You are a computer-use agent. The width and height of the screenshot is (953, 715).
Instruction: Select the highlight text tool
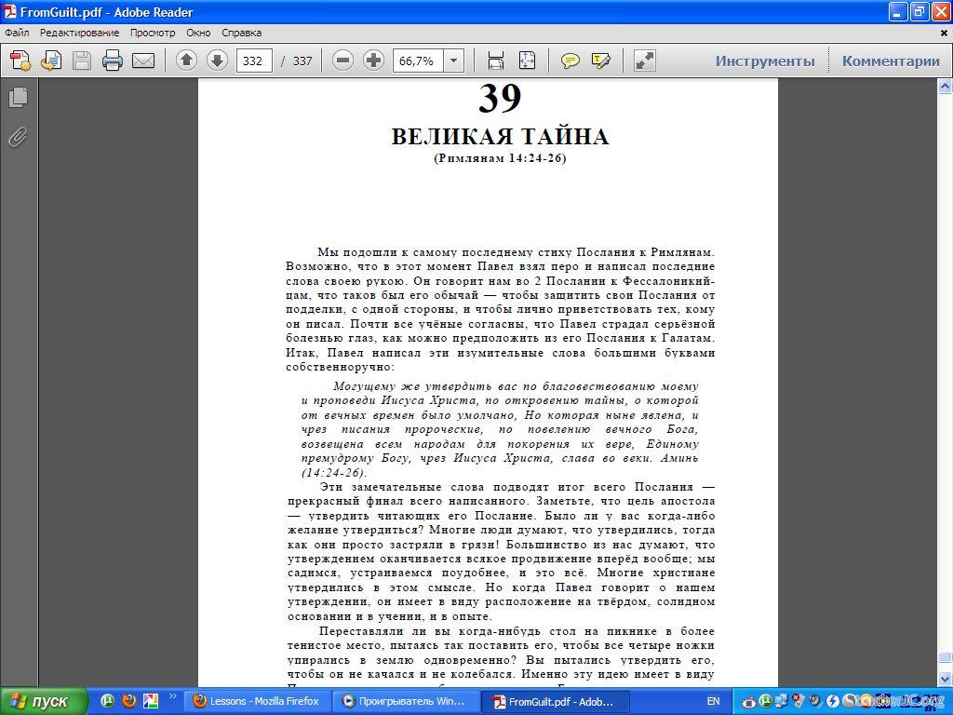(601, 61)
